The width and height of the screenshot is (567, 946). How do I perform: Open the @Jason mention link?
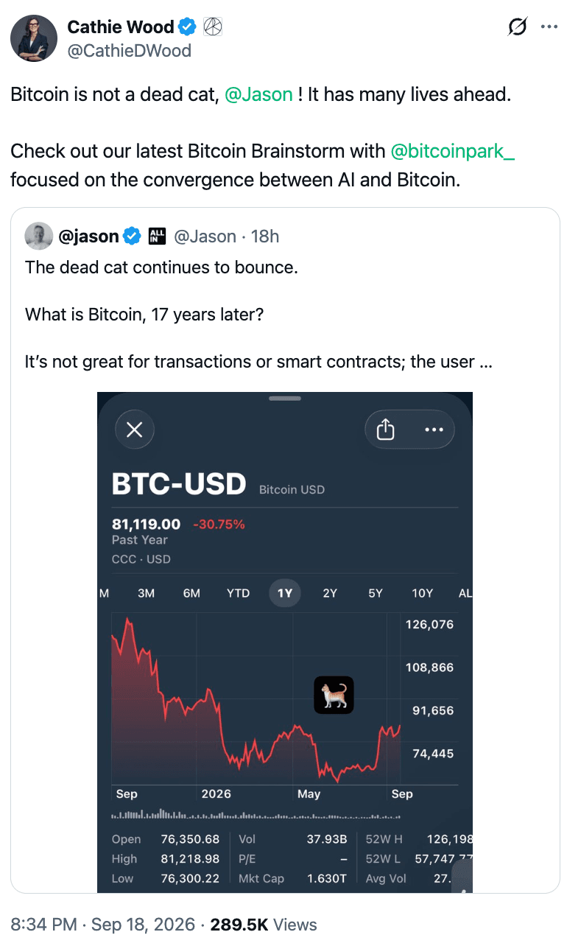click(258, 95)
